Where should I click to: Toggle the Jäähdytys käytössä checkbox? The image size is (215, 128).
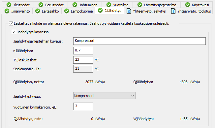(x=14, y=32)
